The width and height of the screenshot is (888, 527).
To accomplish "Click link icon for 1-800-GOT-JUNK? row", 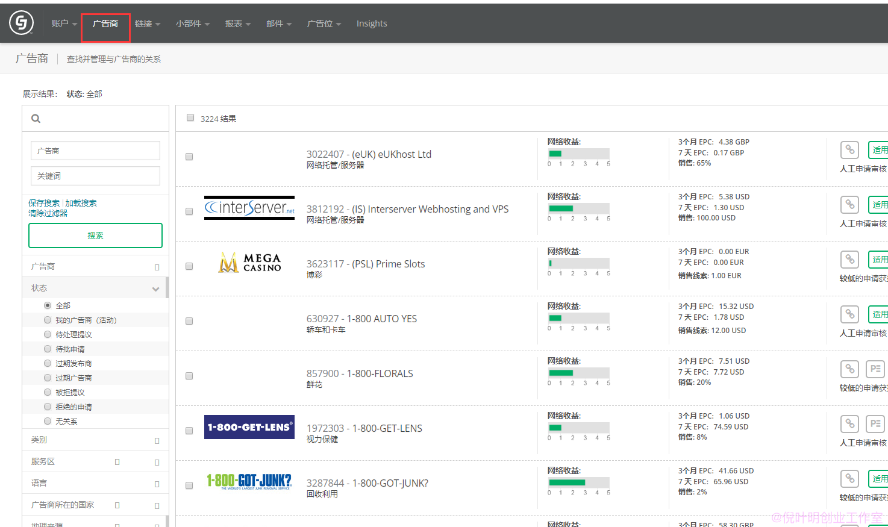I will click(x=849, y=479).
